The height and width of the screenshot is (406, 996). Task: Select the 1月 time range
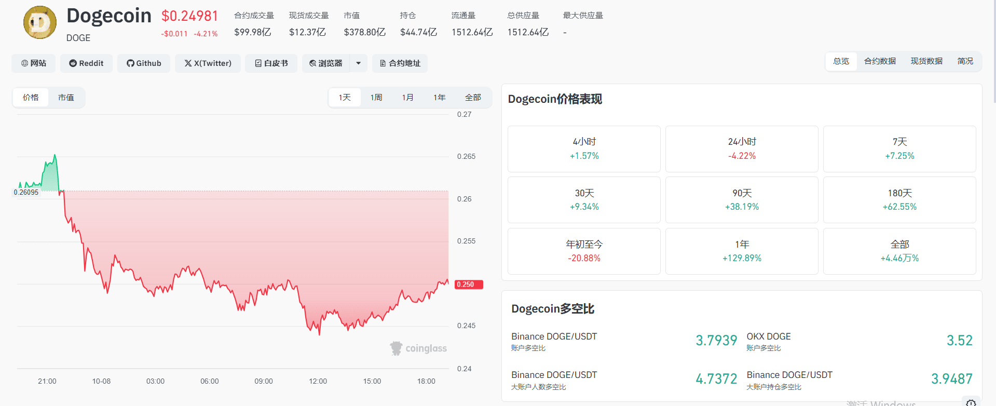tap(408, 98)
